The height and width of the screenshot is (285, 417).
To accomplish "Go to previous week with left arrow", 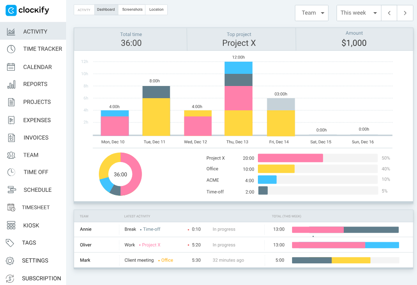I will (x=389, y=13).
